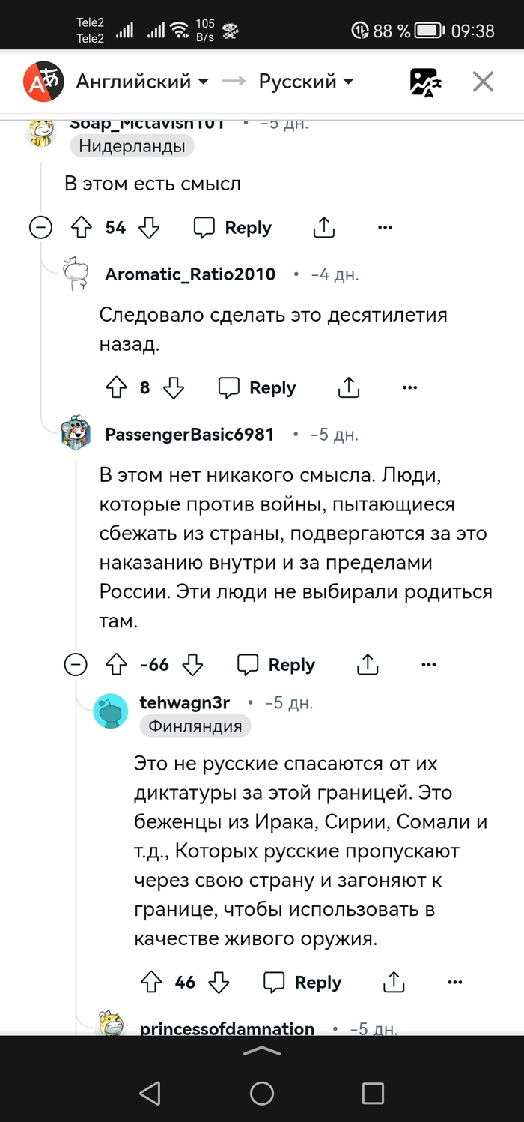Downvote the comment scored -66
This screenshot has height=1122, width=524.
193,664
